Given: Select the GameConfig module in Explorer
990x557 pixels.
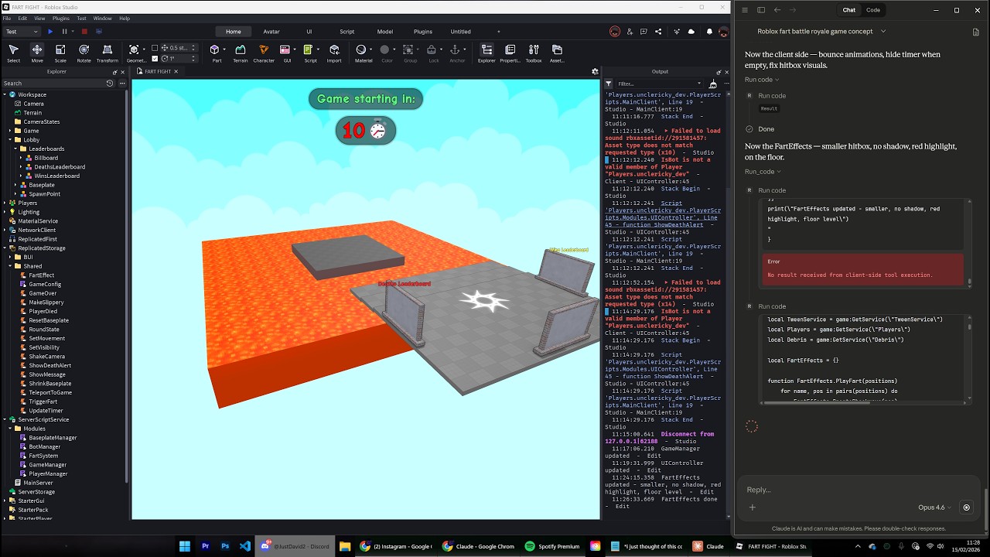Looking at the screenshot, I should [45, 284].
